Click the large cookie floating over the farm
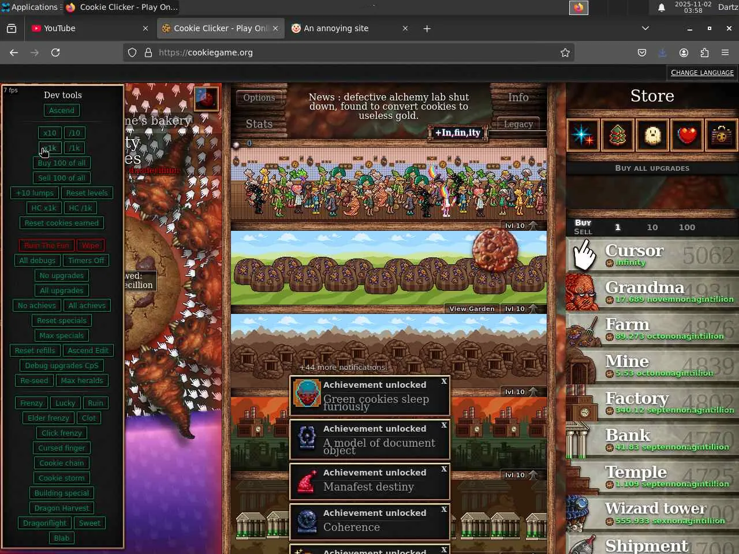Screen dimensions: 739x554 coord(495,250)
